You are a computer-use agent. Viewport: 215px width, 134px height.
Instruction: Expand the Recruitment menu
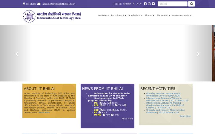(119, 15)
